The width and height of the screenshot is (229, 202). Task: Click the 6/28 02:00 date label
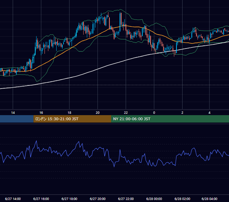(x=182, y=199)
